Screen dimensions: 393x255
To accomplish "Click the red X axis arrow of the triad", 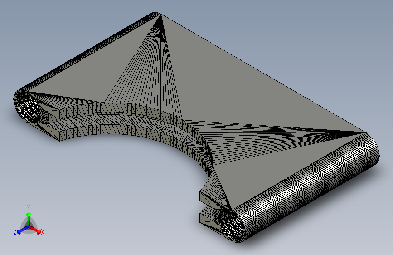I will coord(35,230).
